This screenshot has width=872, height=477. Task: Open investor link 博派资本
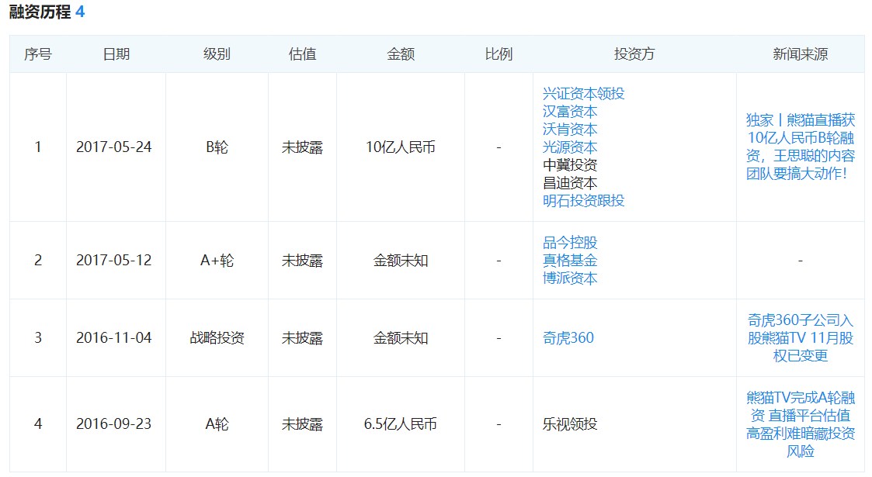tap(570, 278)
